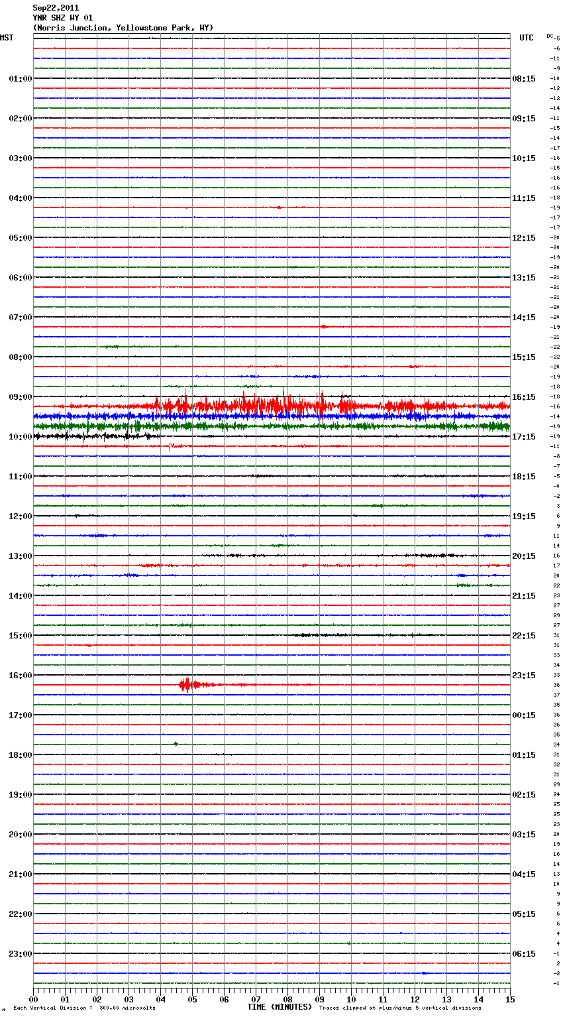Select the 07:00 MST hour label
Screen dimensions: 563x1017
[x=21, y=318]
